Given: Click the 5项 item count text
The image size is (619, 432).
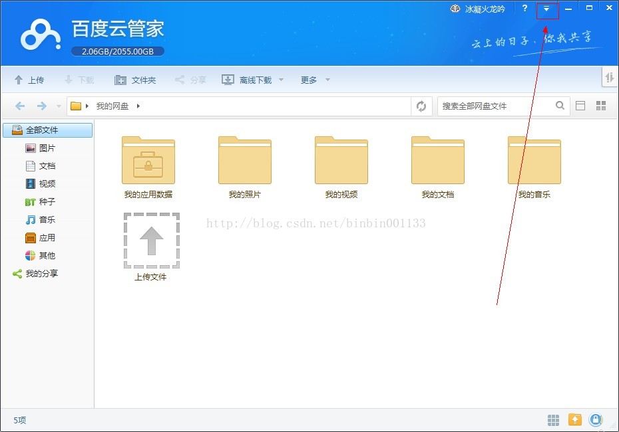Looking at the screenshot, I should pyautogui.click(x=20, y=420).
